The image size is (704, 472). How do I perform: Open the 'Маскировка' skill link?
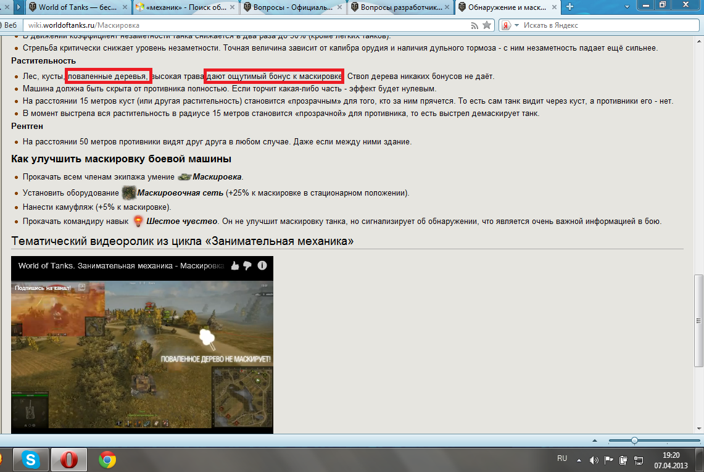(217, 177)
